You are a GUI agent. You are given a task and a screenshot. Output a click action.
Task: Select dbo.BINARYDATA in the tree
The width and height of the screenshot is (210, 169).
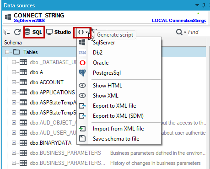pyautogui.click(x=51, y=143)
